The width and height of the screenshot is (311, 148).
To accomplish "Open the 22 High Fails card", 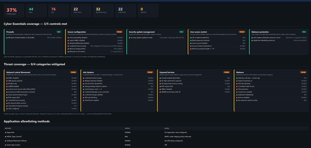I will pos(81,11).
